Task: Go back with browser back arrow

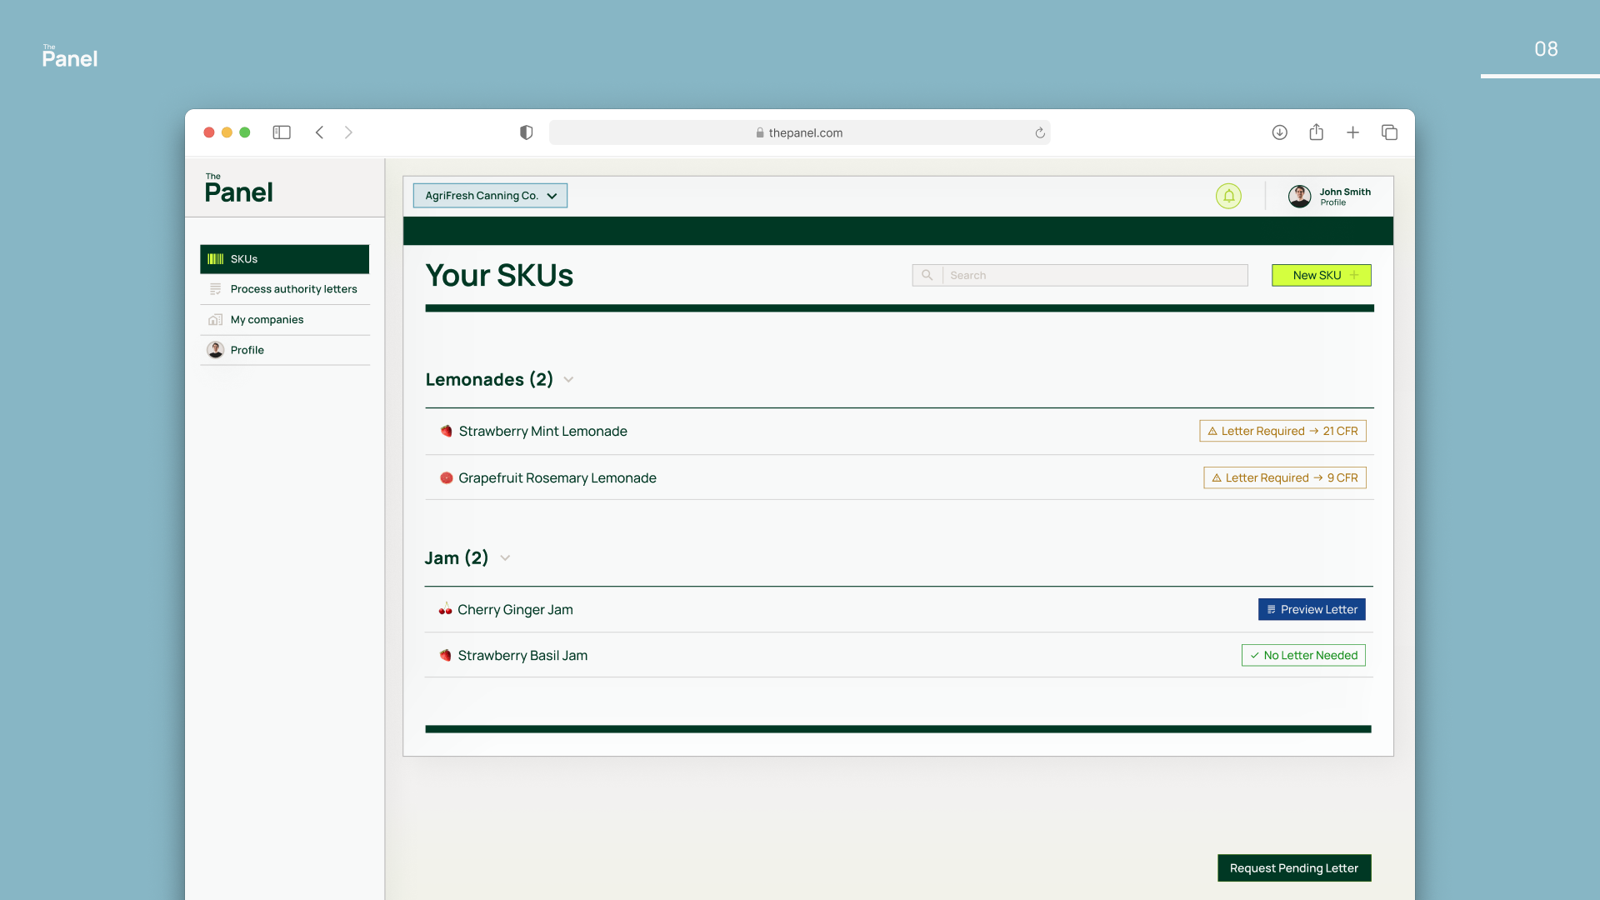Action: (319, 132)
